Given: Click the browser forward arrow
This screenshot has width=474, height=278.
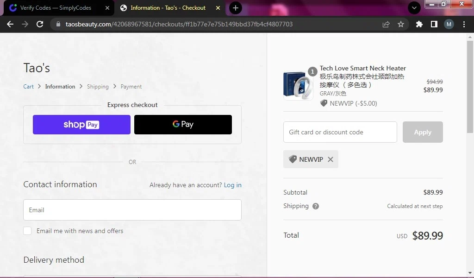Looking at the screenshot, I should [x=25, y=24].
